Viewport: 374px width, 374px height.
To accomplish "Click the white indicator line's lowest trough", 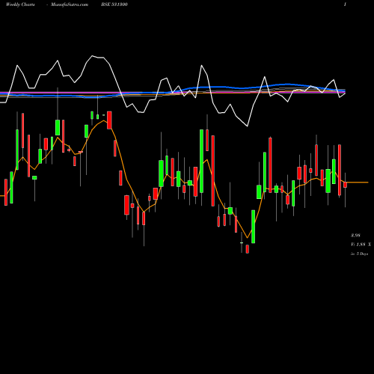I will [x=248, y=126].
